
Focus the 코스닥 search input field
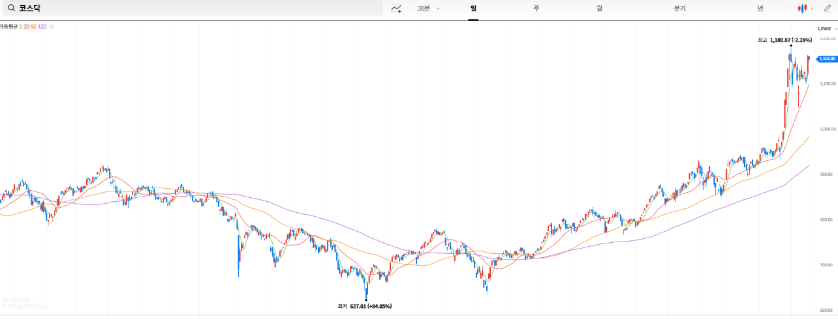196,8
